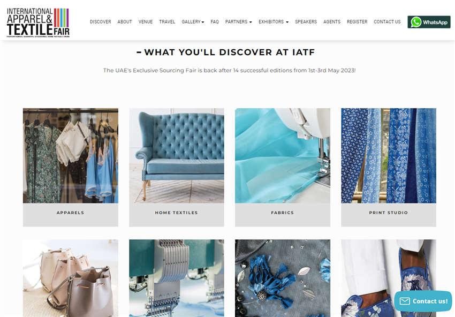This screenshot has height=317, width=455.
Task: Open the Contact Us nav link
Action: (x=387, y=22)
